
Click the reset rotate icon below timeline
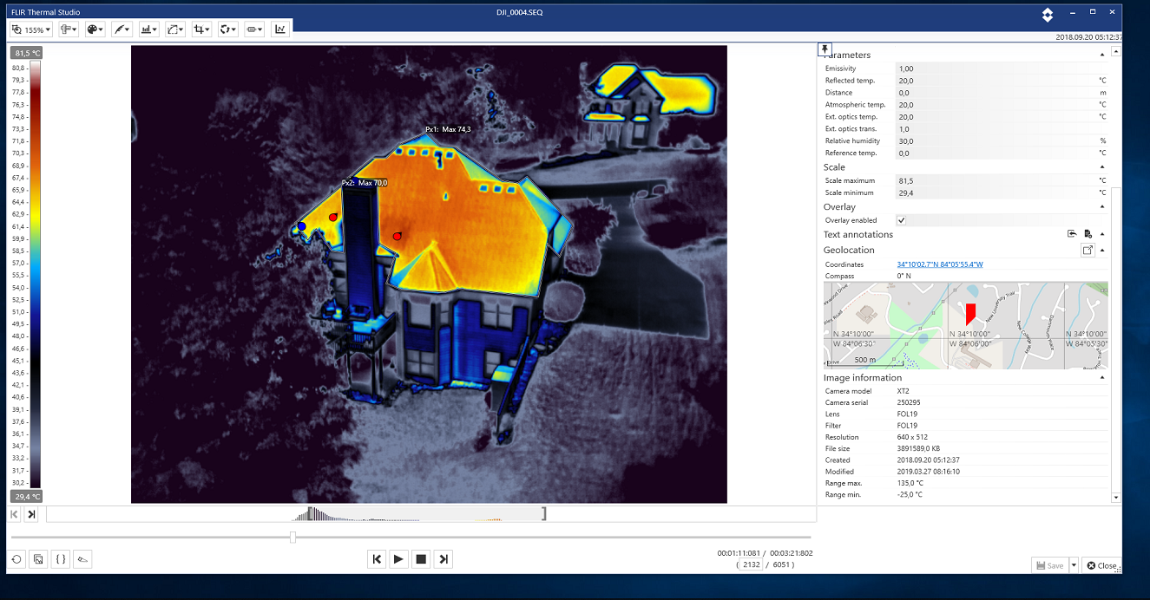pyautogui.click(x=17, y=560)
